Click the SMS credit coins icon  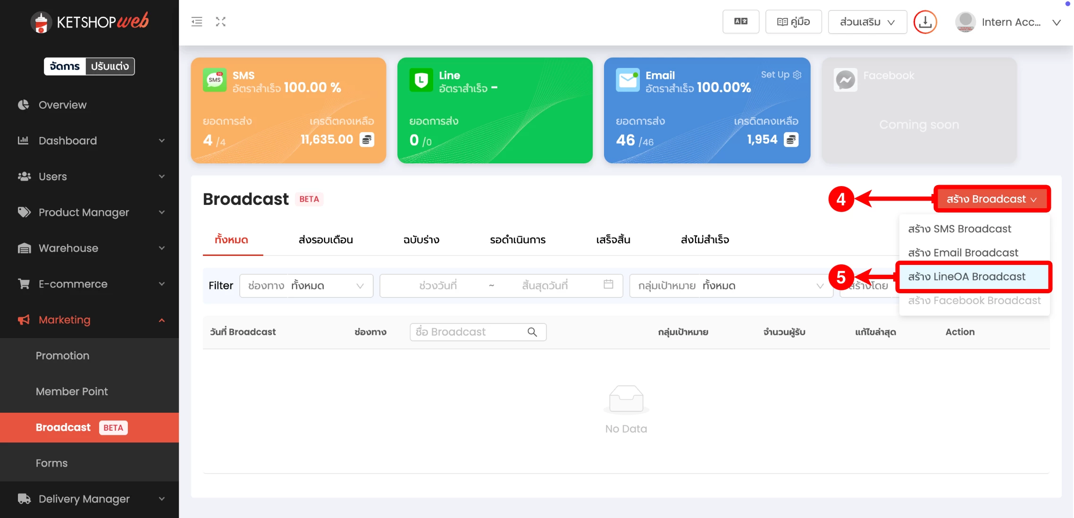tap(367, 140)
